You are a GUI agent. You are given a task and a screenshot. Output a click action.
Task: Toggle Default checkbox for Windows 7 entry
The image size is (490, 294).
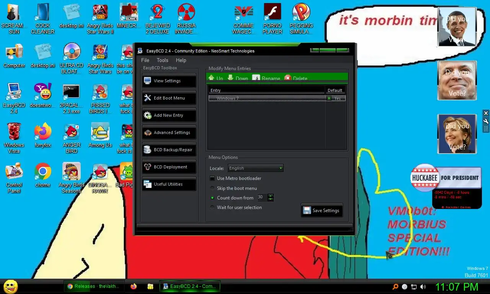(x=329, y=98)
